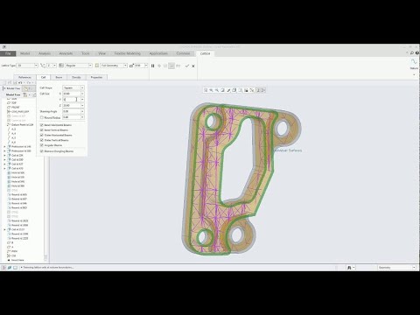This screenshot has height=315, width=420.
Task: Open the Round Radius value dropdown
Action: click(82, 117)
